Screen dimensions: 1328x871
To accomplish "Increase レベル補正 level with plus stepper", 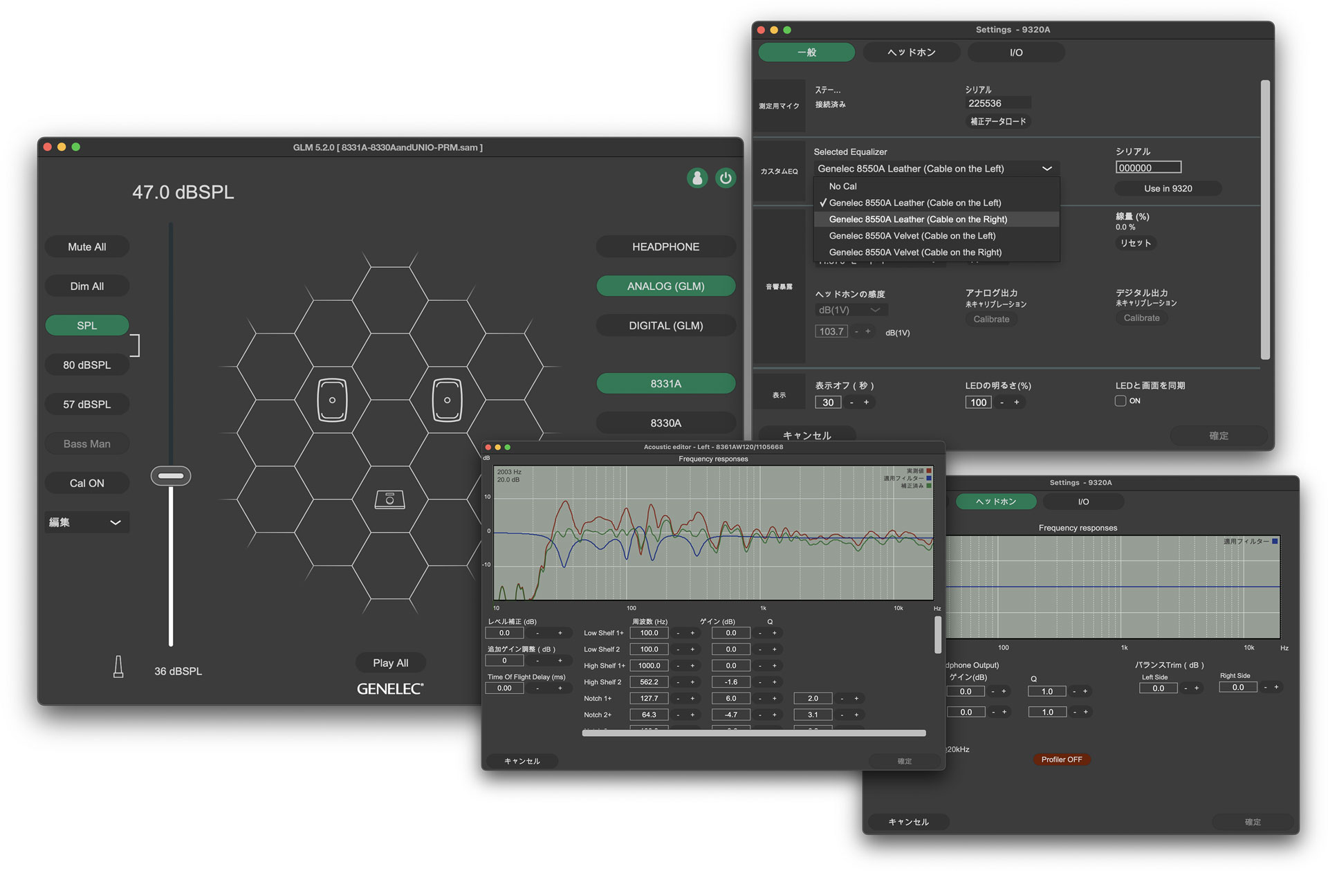I will 560,633.
